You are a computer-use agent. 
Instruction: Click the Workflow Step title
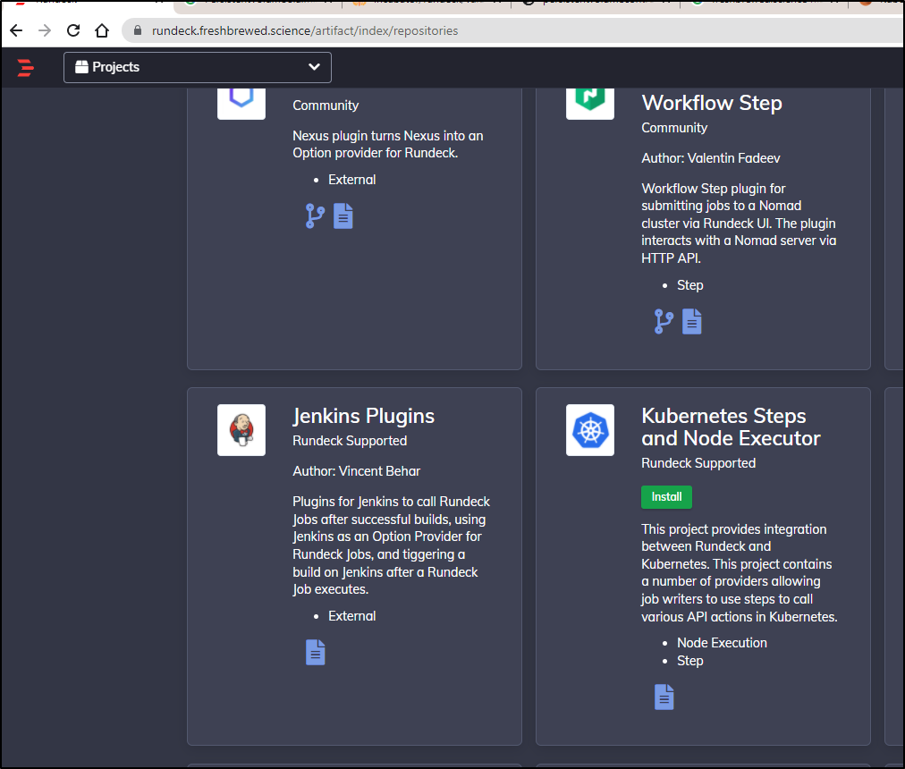coord(712,103)
